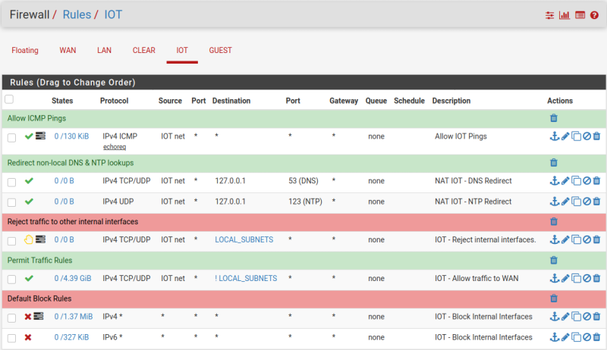Check the Allow traffic to WAN rule checkbox

[x=11, y=280]
